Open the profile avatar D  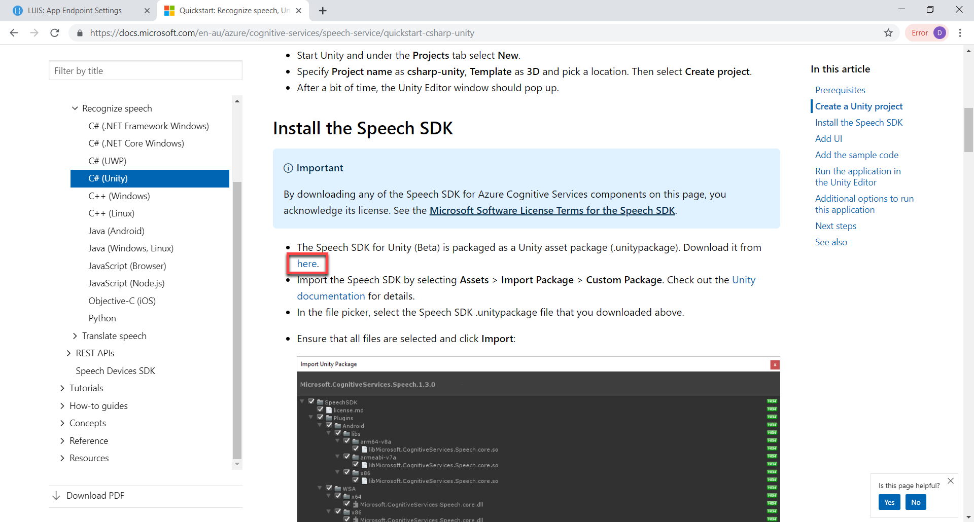(x=940, y=33)
